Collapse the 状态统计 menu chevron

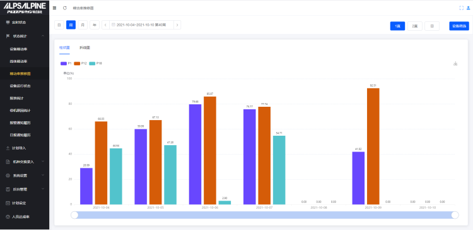43,36
